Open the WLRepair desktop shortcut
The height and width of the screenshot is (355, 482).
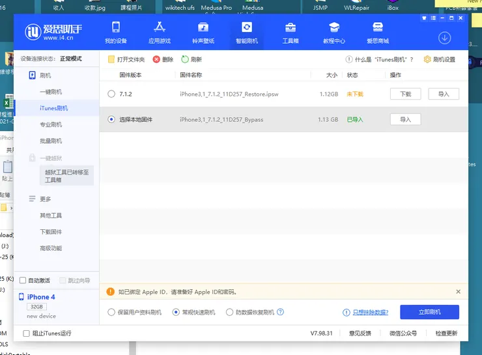point(356,6)
